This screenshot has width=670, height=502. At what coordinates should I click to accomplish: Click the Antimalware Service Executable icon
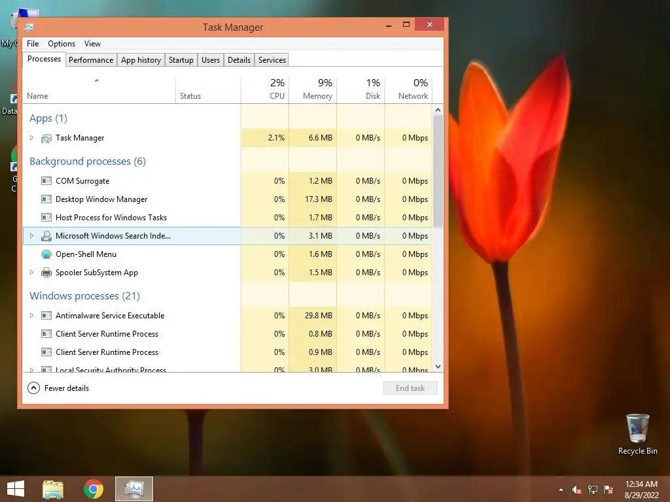coord(46,316)
